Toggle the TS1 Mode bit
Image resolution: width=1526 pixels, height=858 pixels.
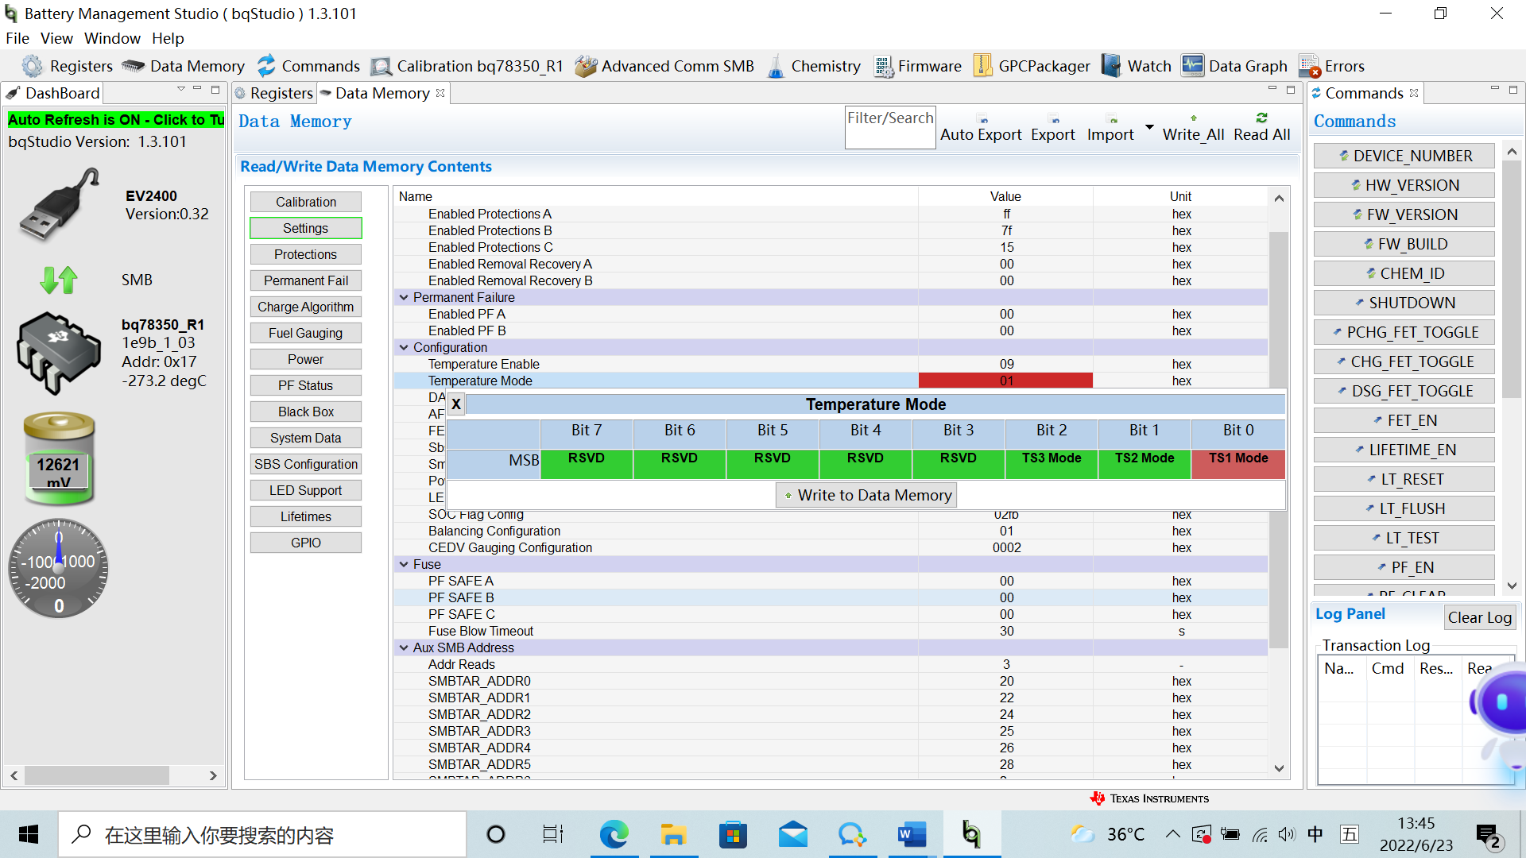1237,464
